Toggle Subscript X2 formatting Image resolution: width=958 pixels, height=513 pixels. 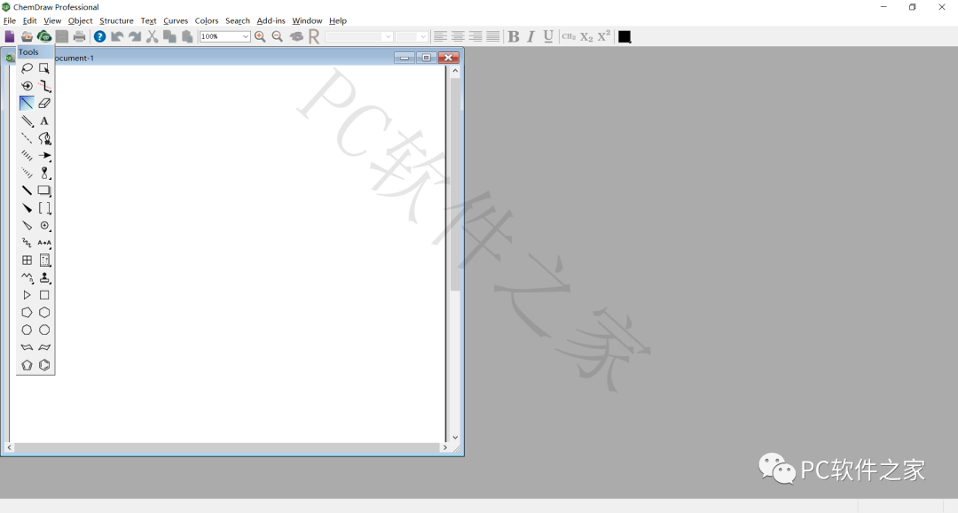coord(586,36)
